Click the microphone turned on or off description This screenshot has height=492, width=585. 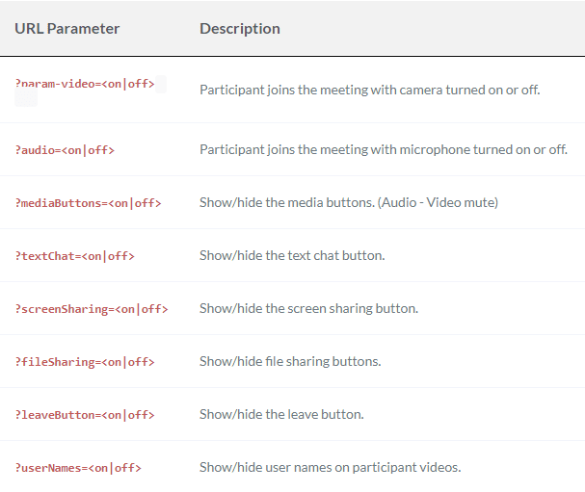click(384, 149)
